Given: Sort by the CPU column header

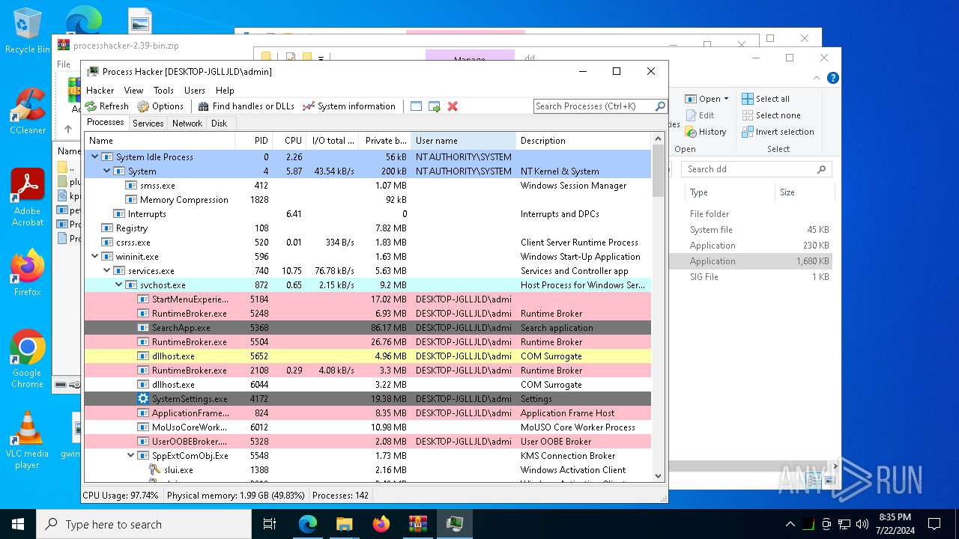Looking at the screenshot, I should [x=289, y=141].
